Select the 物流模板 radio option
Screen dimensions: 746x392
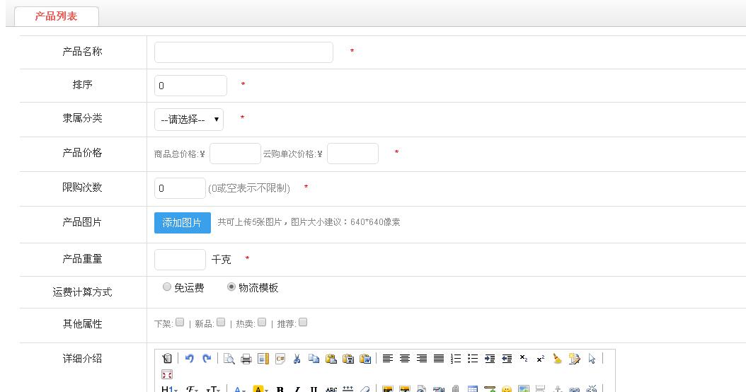pos(231,287)
